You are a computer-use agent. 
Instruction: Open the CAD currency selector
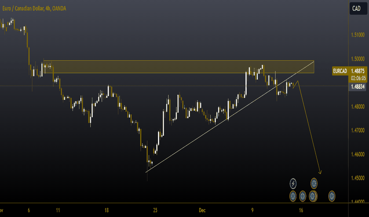click(358, 8)
